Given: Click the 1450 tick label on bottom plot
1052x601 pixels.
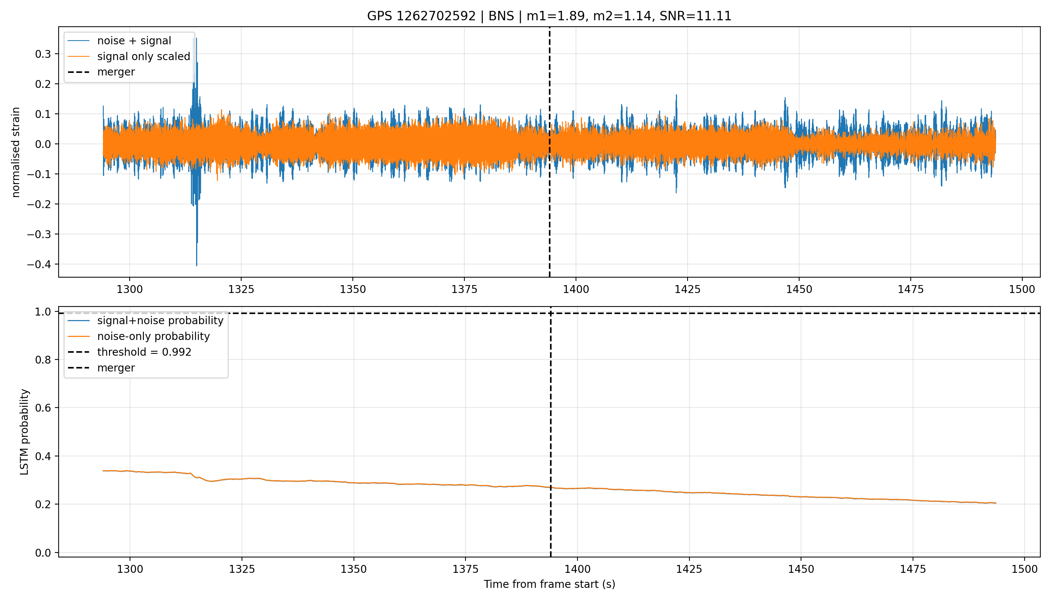Looking at the screenshot, I should 801,569.
